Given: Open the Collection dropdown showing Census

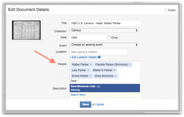Looking at the screenshot, I should tap(104, 30).
